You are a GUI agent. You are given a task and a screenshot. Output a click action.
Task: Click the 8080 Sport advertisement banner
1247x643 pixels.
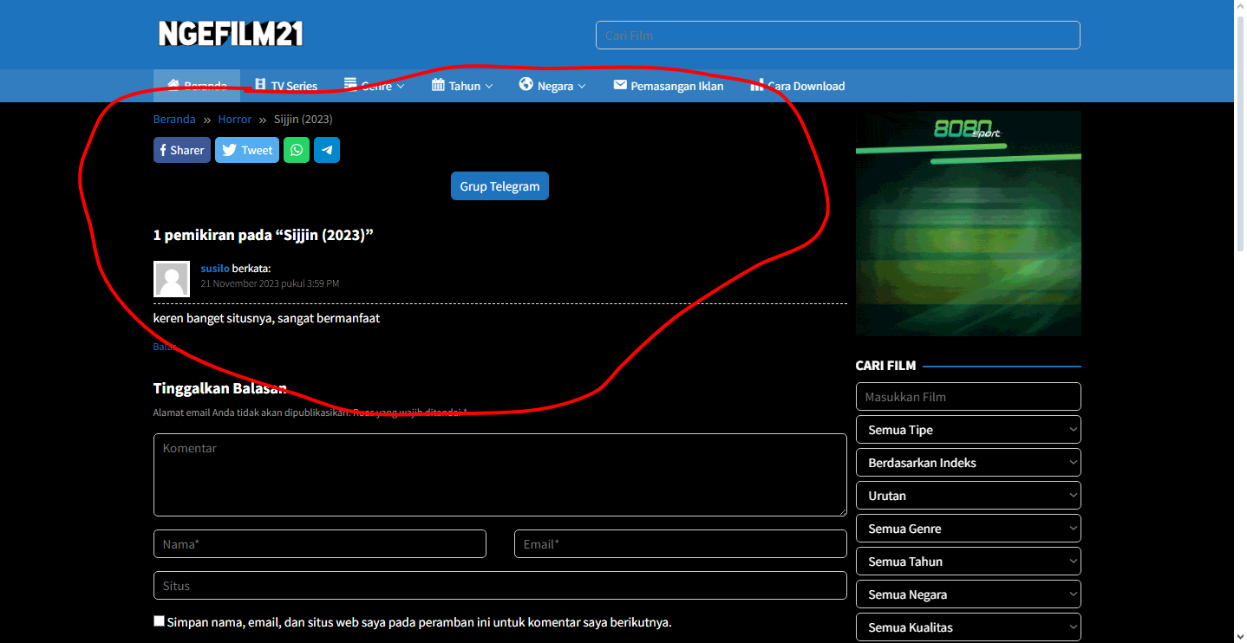click(x=968, y=224)
